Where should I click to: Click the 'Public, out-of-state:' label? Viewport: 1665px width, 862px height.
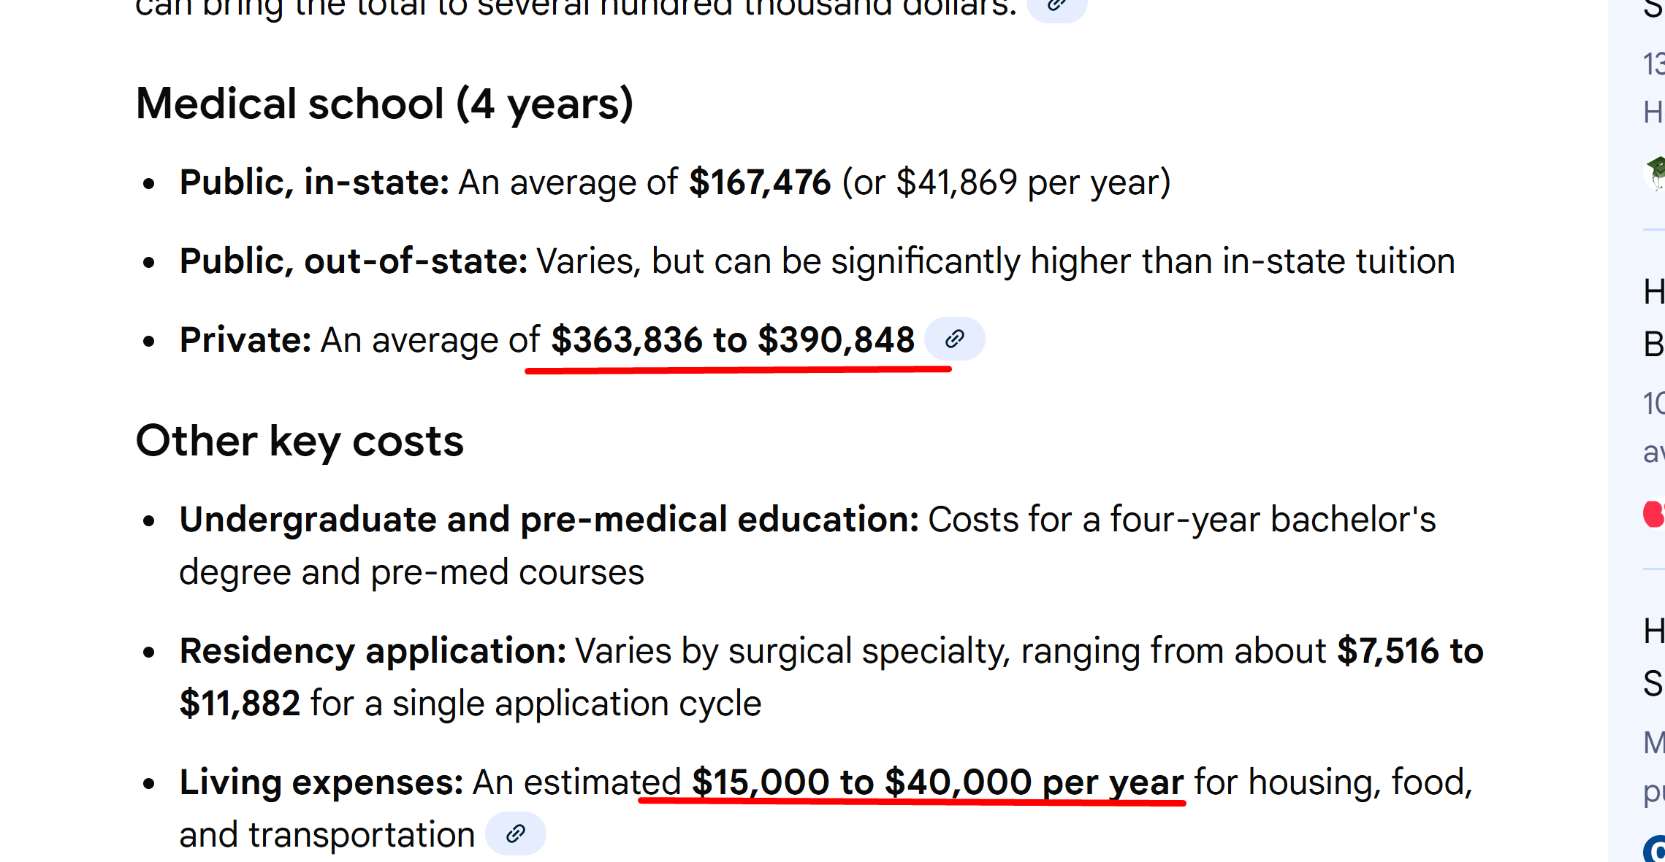(354, 261)
